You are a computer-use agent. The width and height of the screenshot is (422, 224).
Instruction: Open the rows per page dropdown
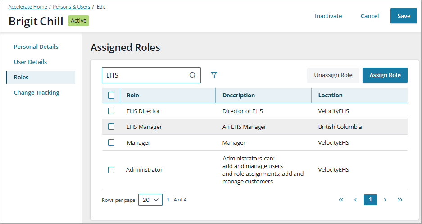pos(150,200)
